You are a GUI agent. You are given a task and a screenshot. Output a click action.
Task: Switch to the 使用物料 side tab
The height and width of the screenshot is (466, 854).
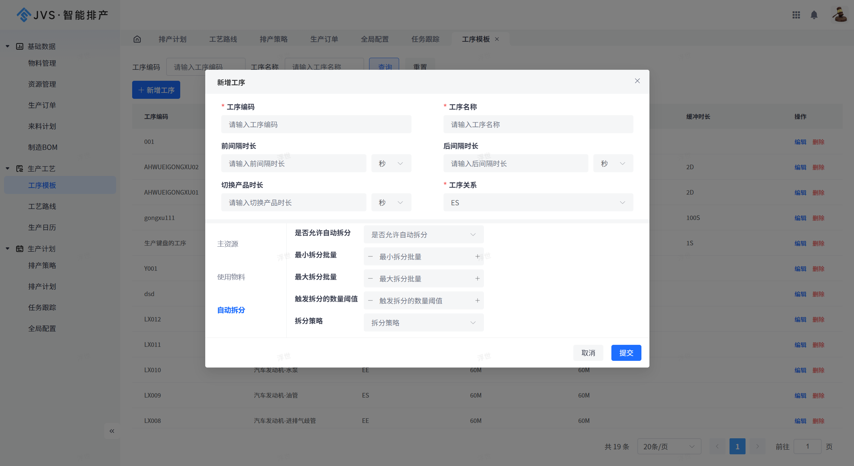click(231, 277)
